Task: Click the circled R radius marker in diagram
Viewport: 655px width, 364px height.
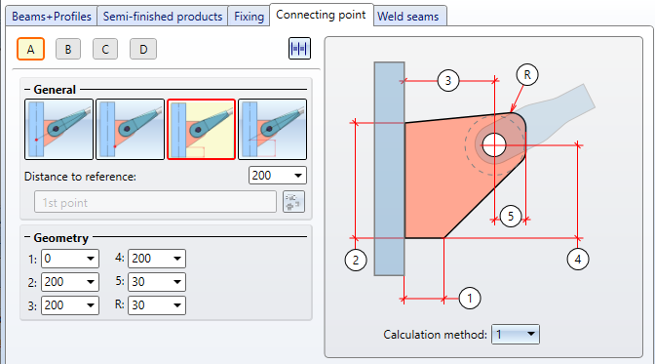Action: pos(527,75)
